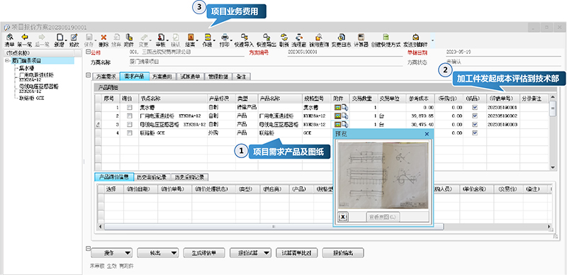Open the 转出 dropdown button

click(158, 252)
